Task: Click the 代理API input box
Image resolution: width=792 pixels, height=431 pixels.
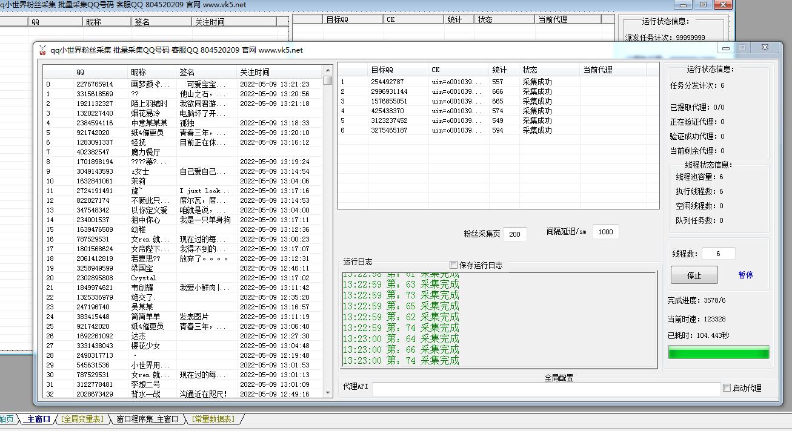Action: pos(545,389)
